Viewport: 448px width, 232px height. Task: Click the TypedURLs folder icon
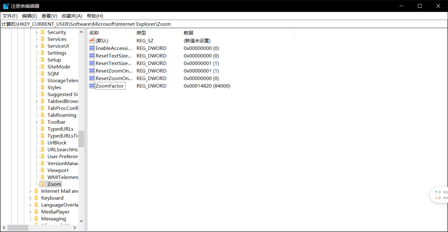point(43,129)
